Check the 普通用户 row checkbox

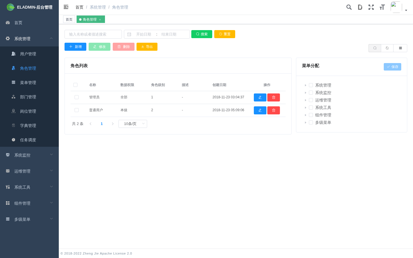77,110
